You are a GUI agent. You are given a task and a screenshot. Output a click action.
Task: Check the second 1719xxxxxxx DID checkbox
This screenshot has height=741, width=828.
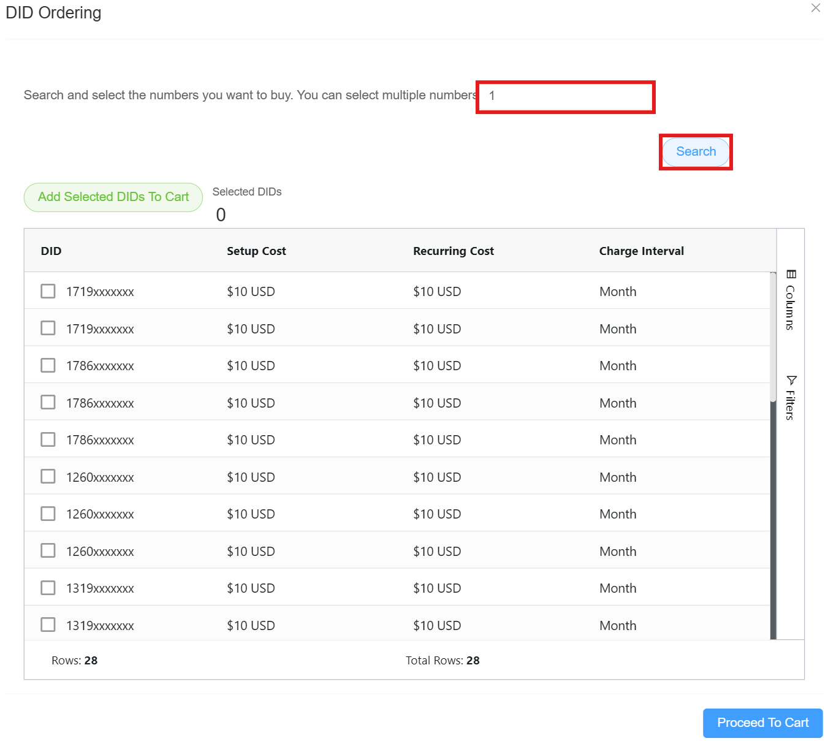point(48,329)
